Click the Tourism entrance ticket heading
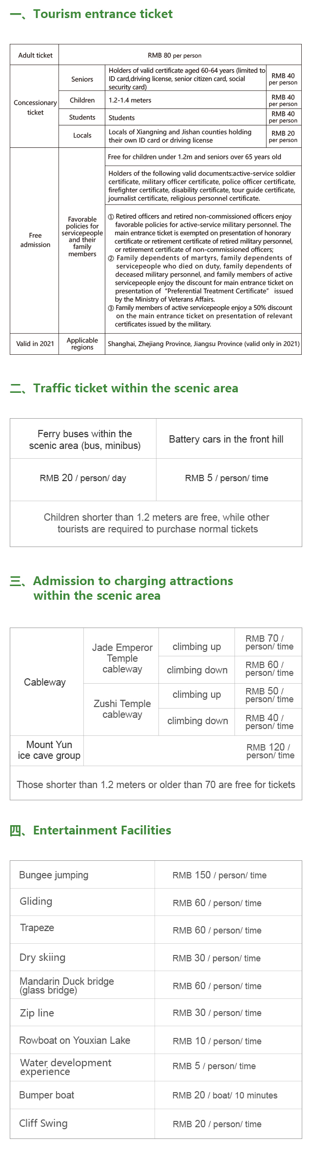 102,14
